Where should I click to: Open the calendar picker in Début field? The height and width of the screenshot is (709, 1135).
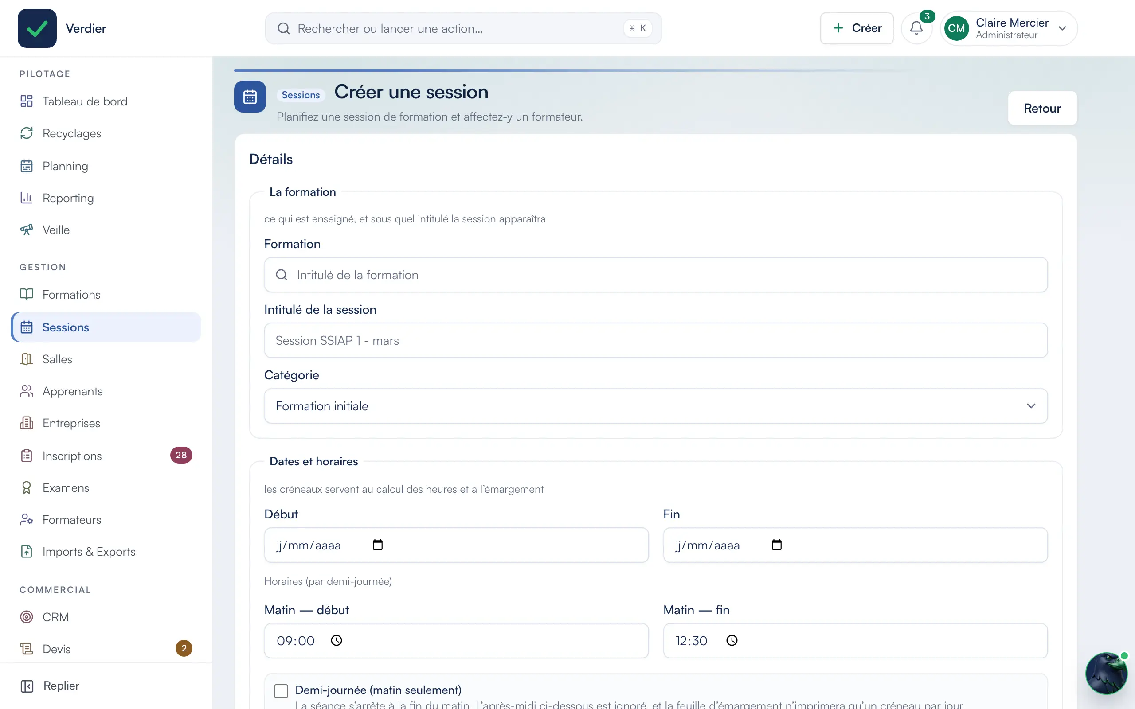coord(378,545)
